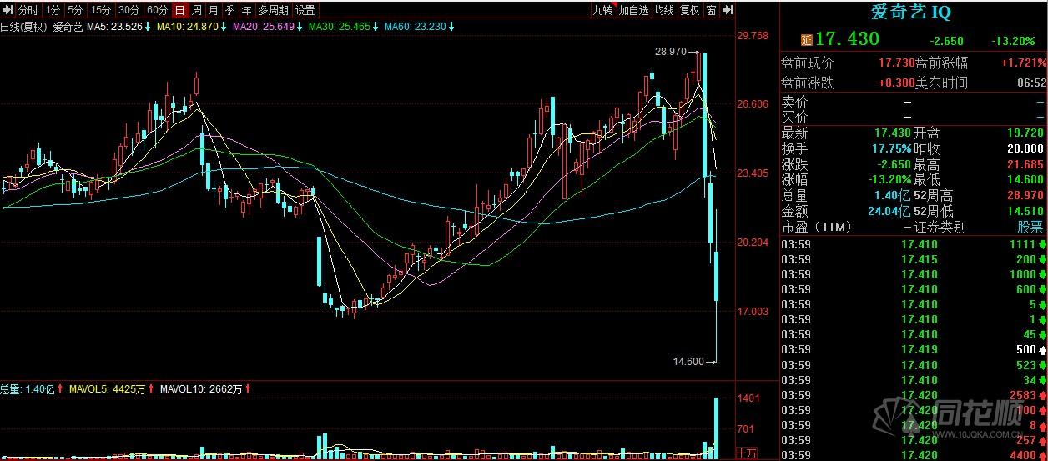Toggle 均线 moving average lines
The image size is (1048, 461).
(663, 10)
